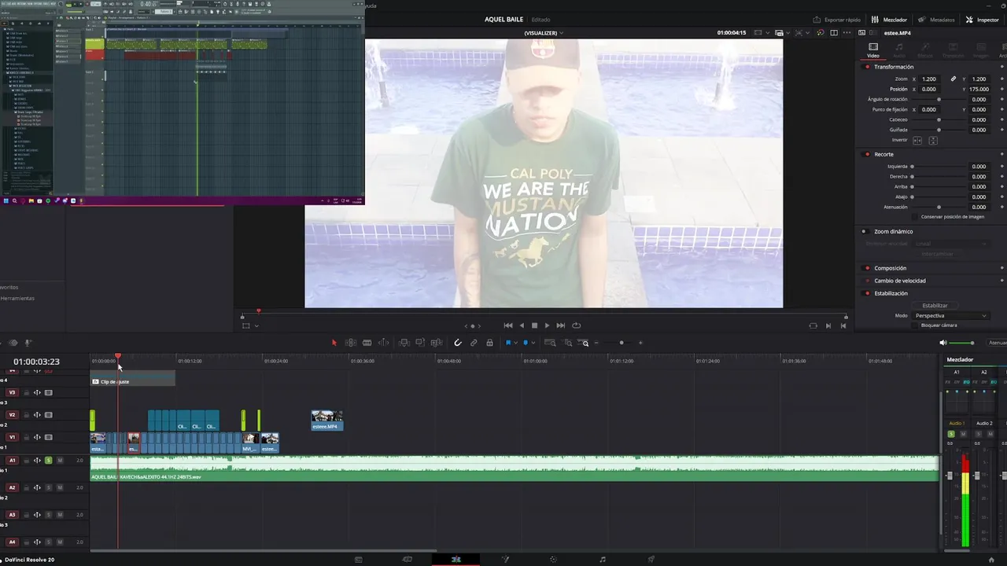Select the arrow selection mode tool
This screenshot has width=1007, height=566.
tap(334, 343)
